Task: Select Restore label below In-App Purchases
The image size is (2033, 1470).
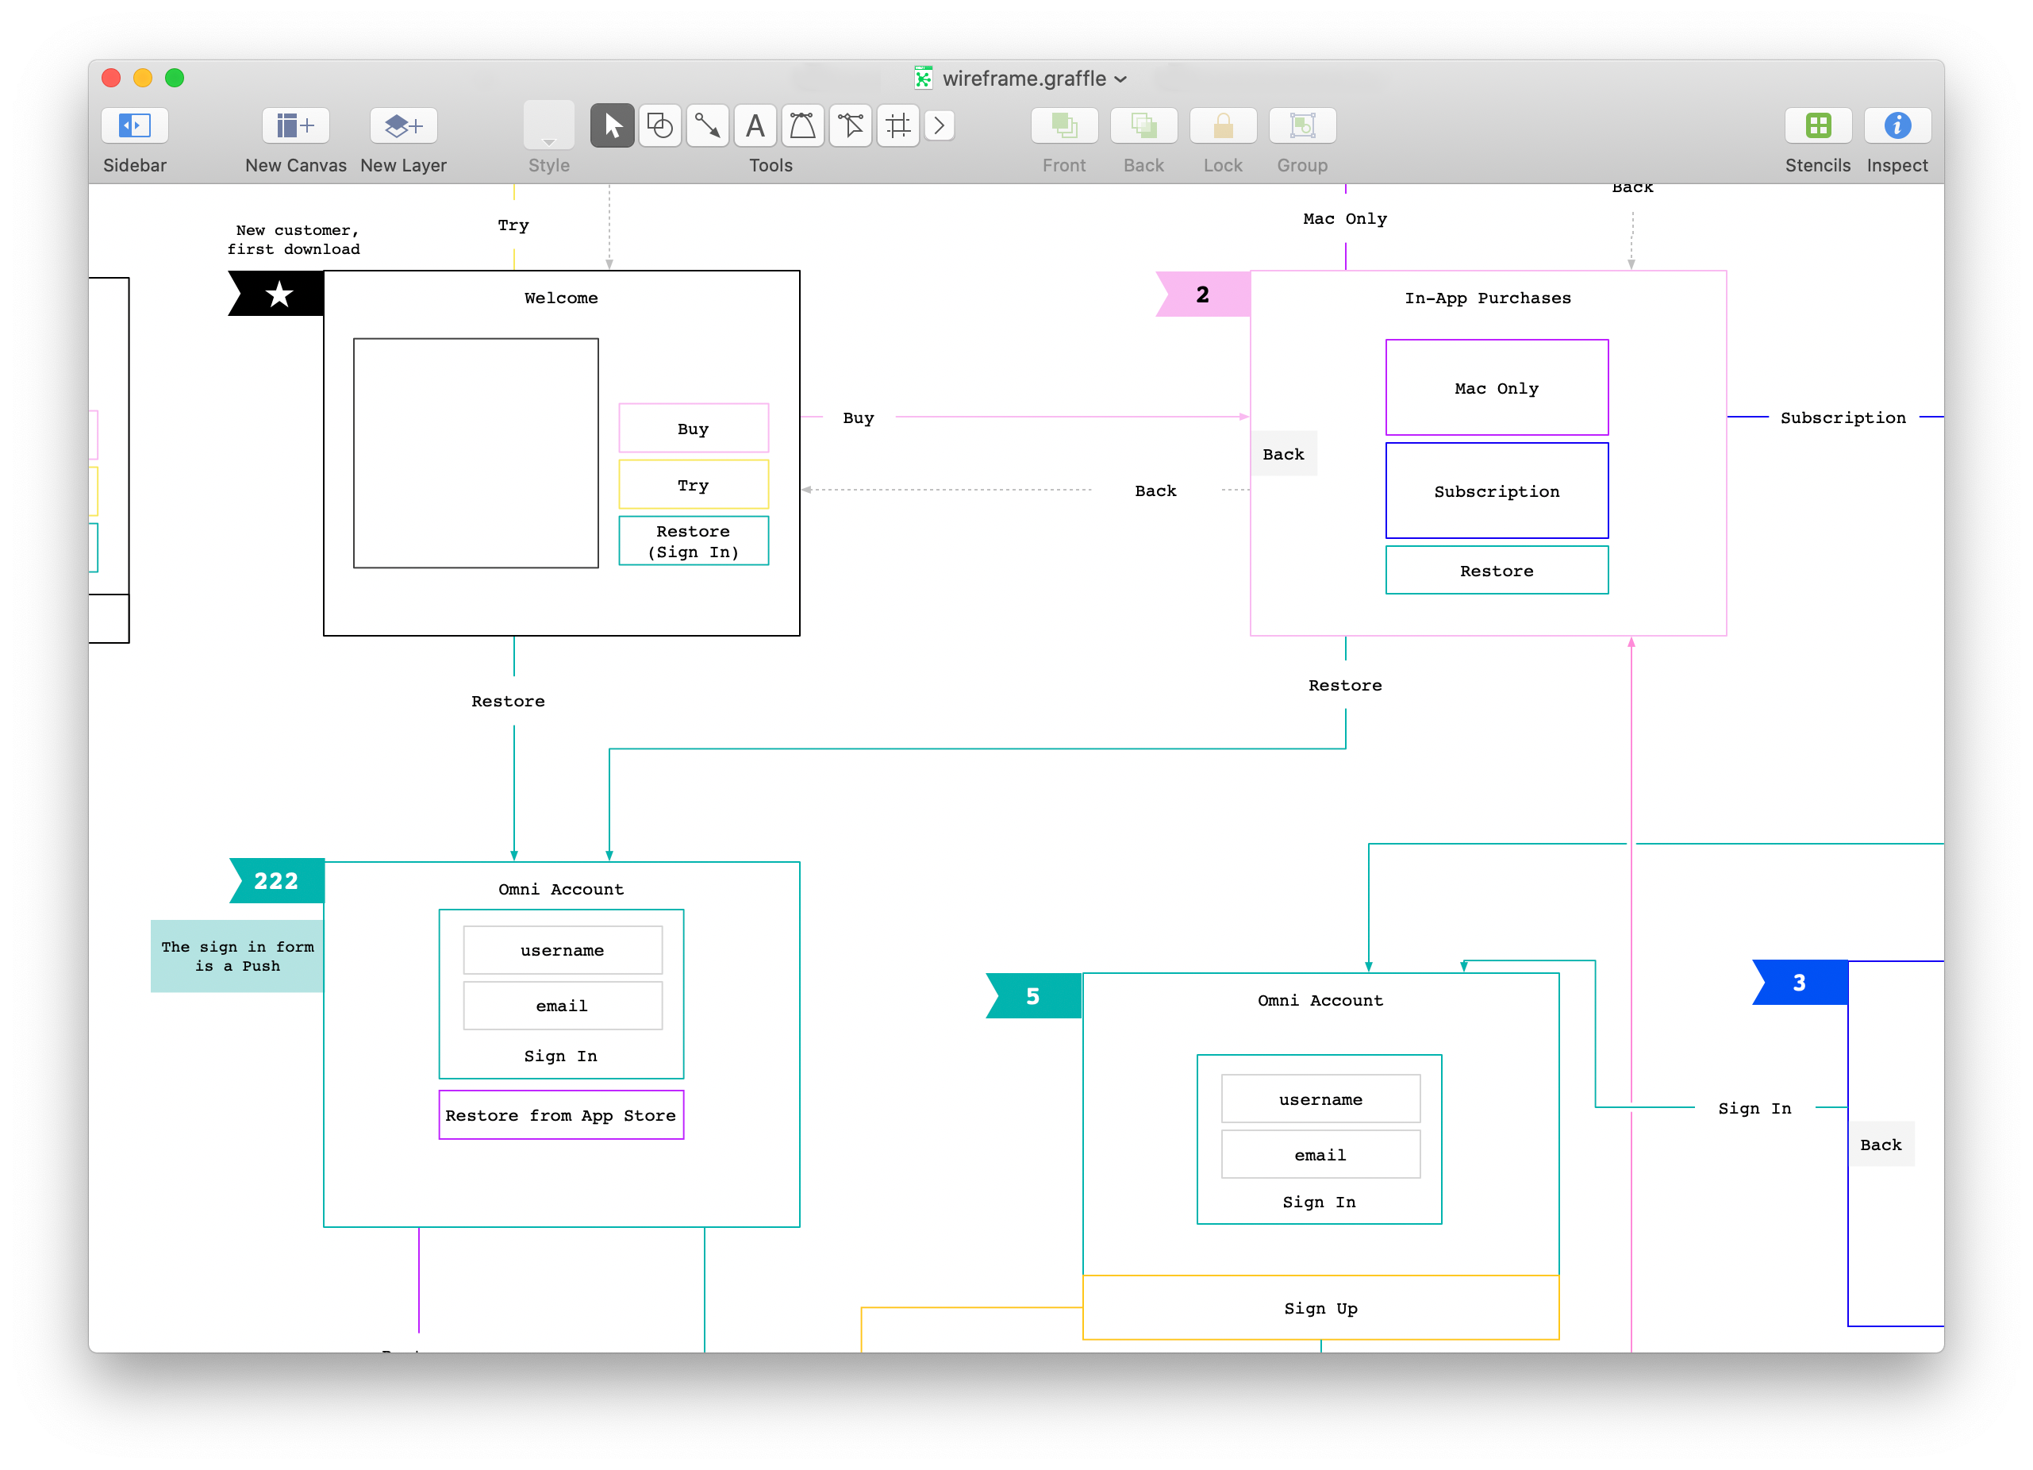Action: point(1346,685)
